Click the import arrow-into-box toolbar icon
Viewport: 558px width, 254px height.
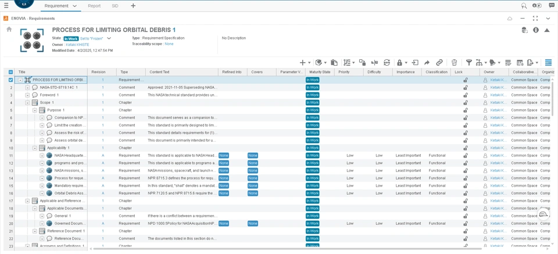415,63
